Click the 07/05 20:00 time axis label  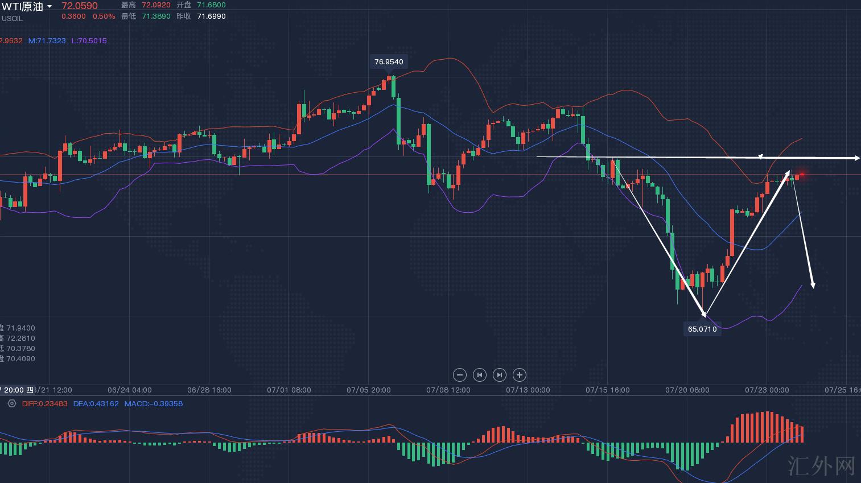368,390
